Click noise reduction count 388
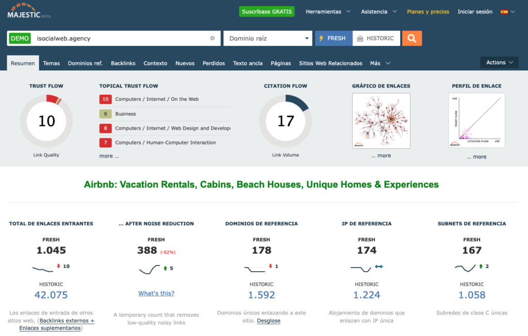This screenshot has width=528, height=336. [x=147, y=250]
